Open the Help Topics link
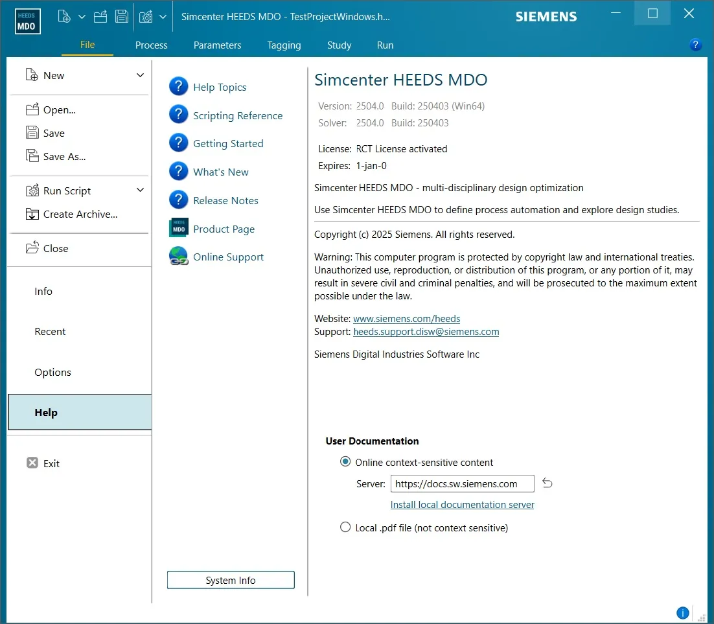 [220, 87]
